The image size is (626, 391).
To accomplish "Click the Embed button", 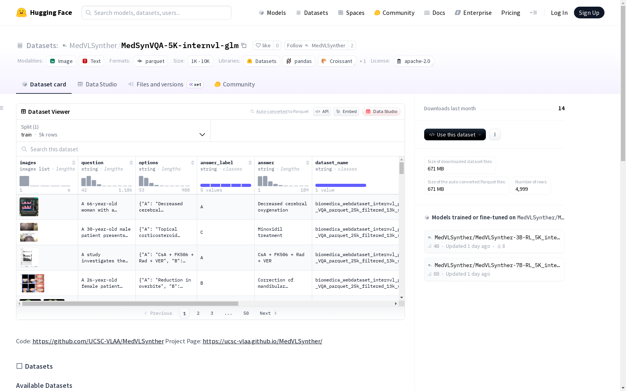I will tap(346, 111).
